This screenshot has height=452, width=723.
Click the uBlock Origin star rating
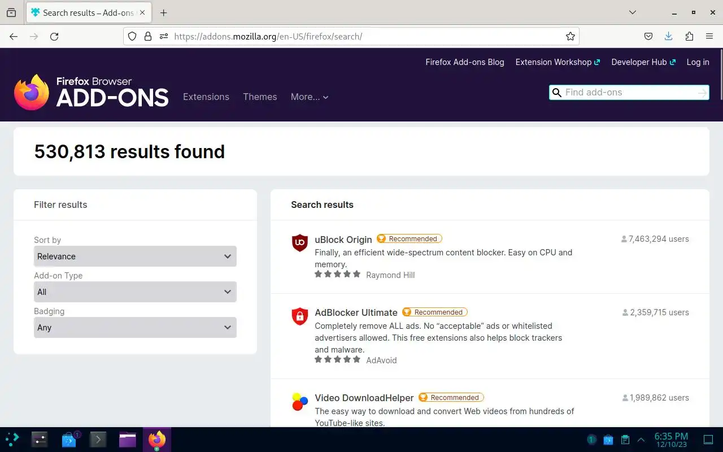(x=337, y=274)
